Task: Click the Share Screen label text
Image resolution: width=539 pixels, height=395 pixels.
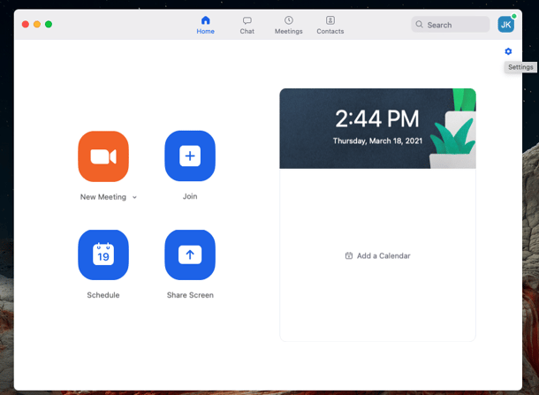Action: pos(190,295)
